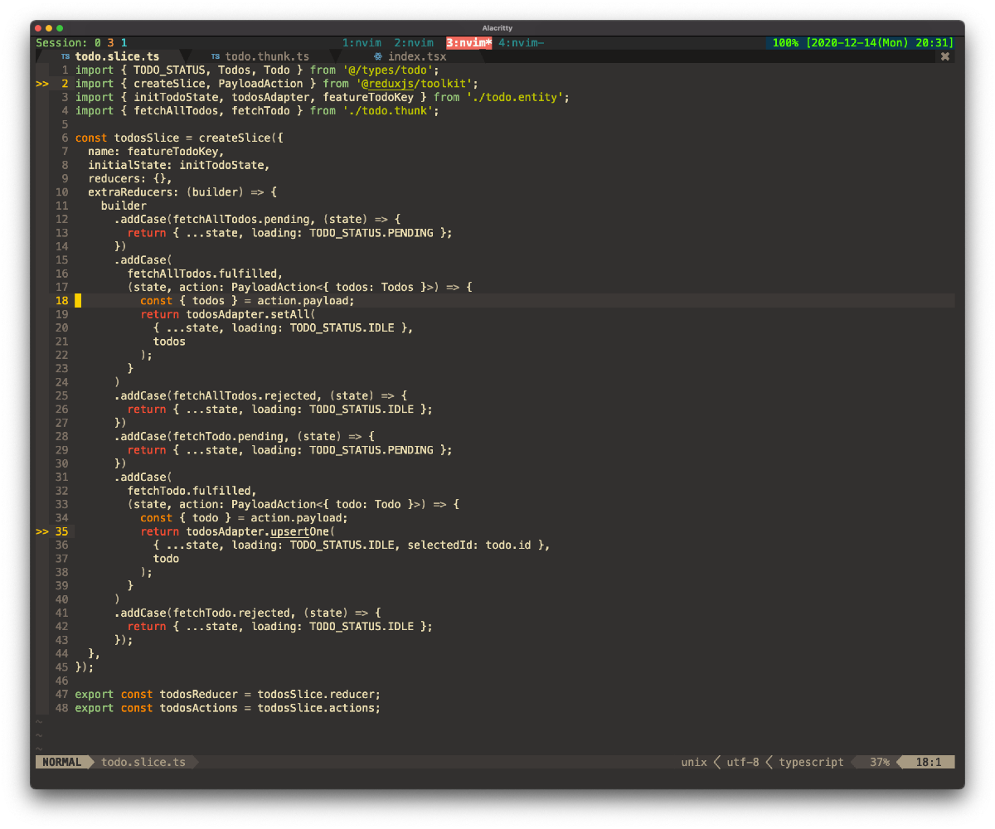
Task: Click the underlined upsertOne method
Action: (300, 531)
